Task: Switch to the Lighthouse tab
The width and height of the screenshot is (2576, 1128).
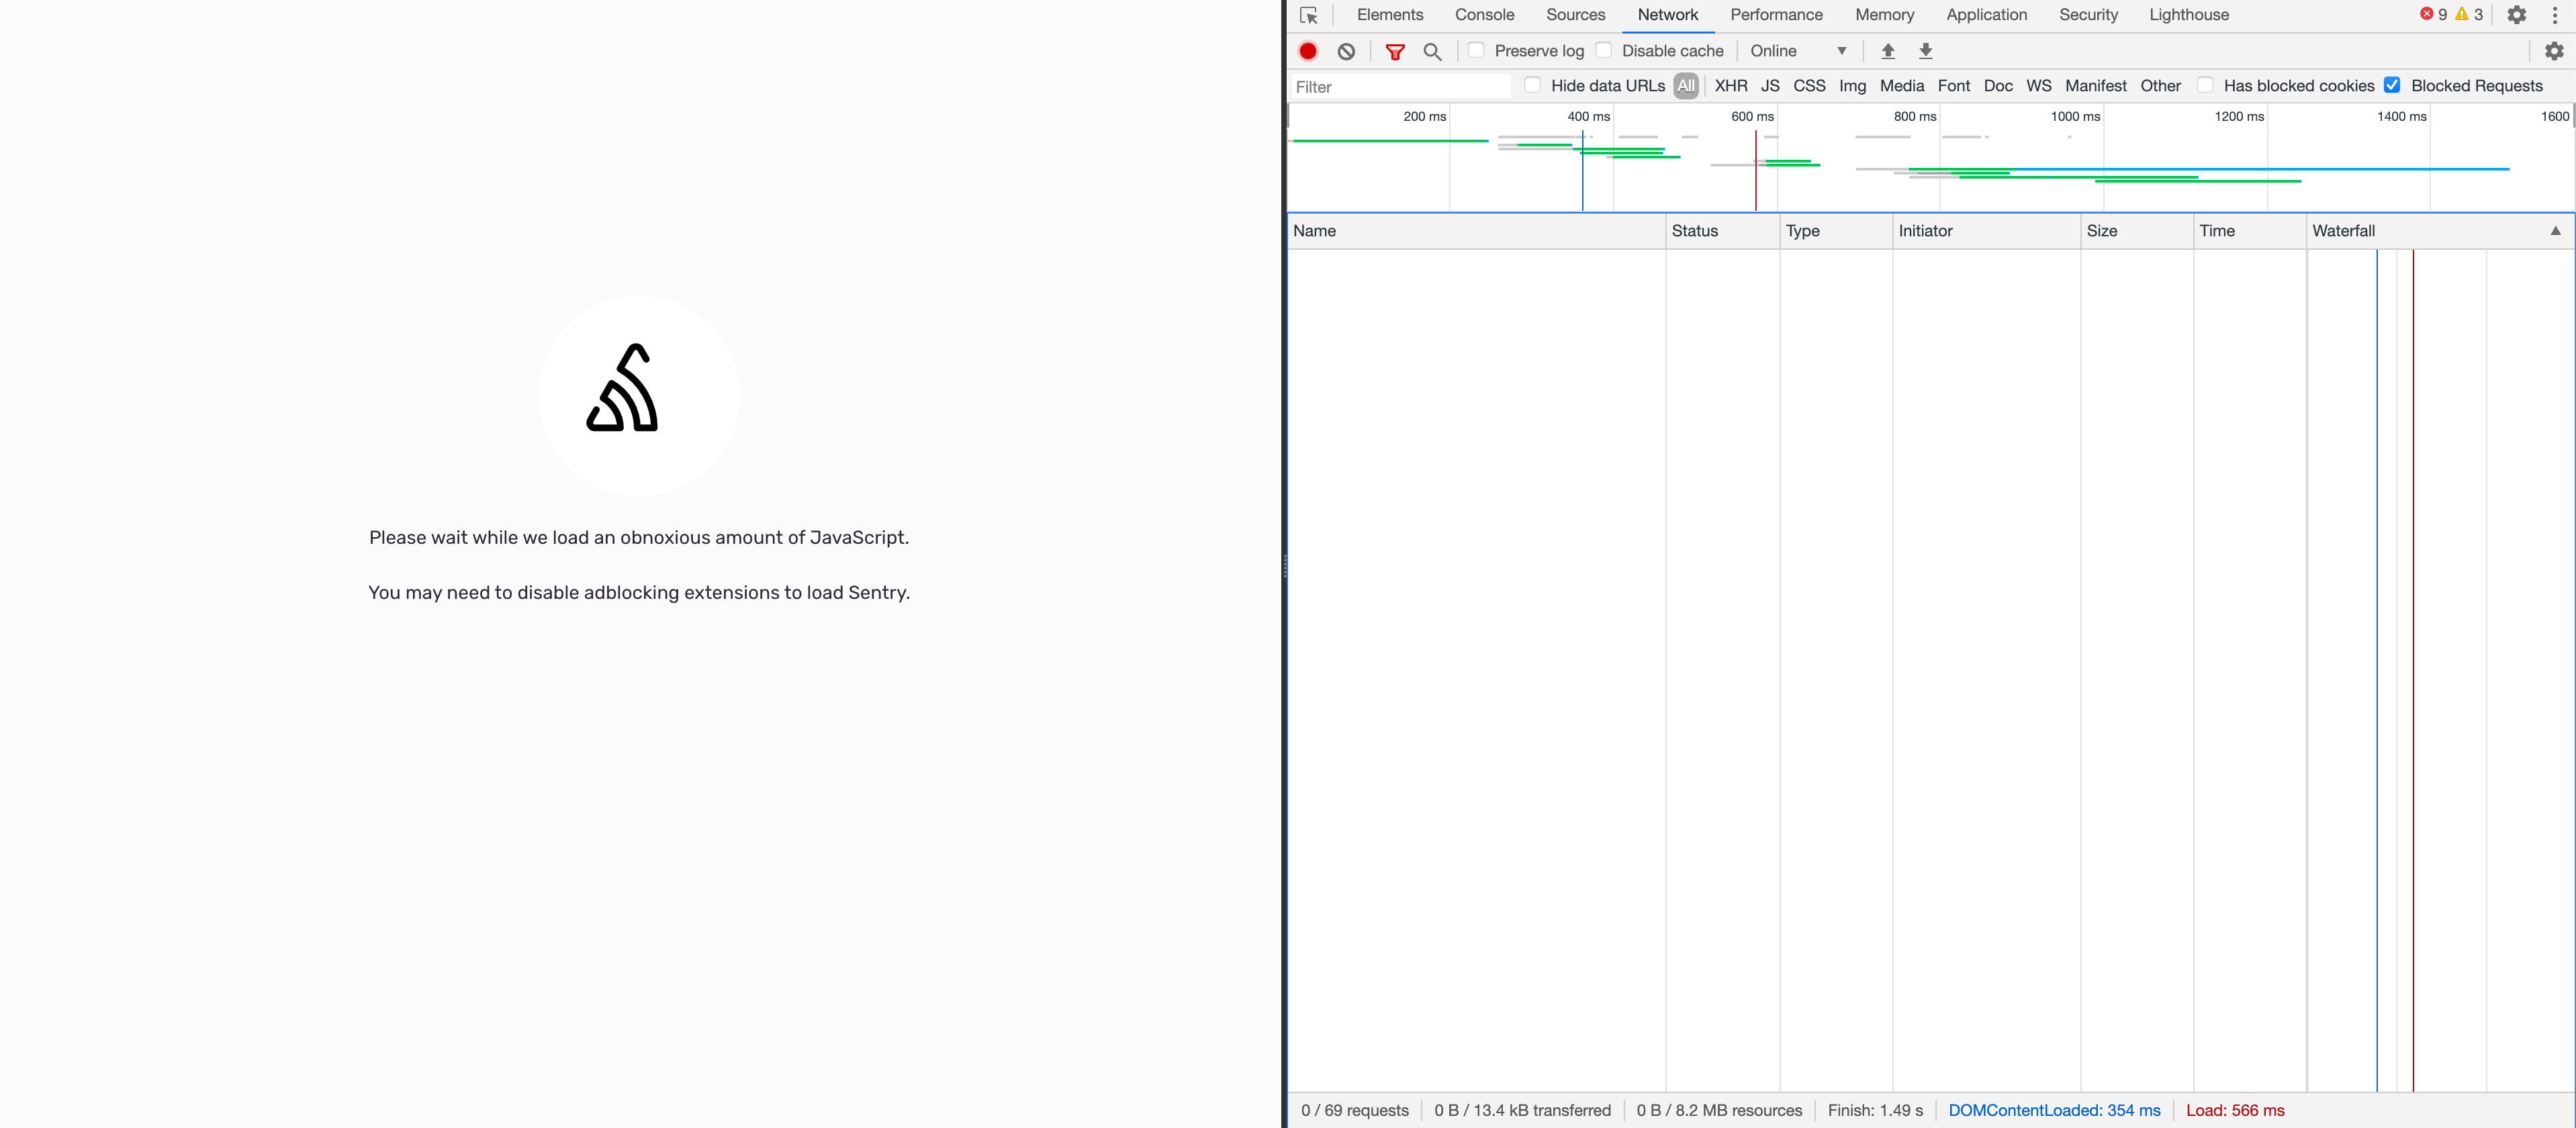Action: 2189,15
